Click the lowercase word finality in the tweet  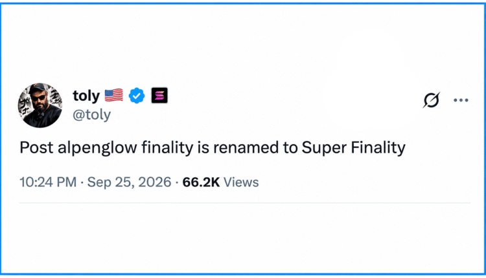(x=167, y=148)
